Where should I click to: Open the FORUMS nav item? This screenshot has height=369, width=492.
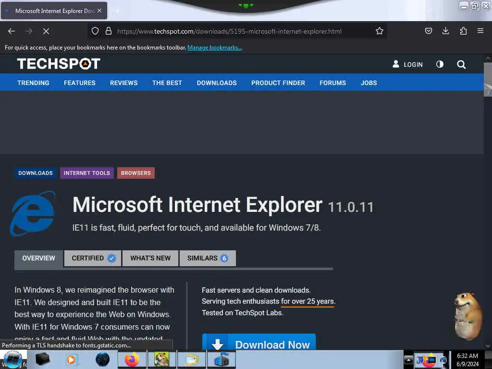point(332,83)
